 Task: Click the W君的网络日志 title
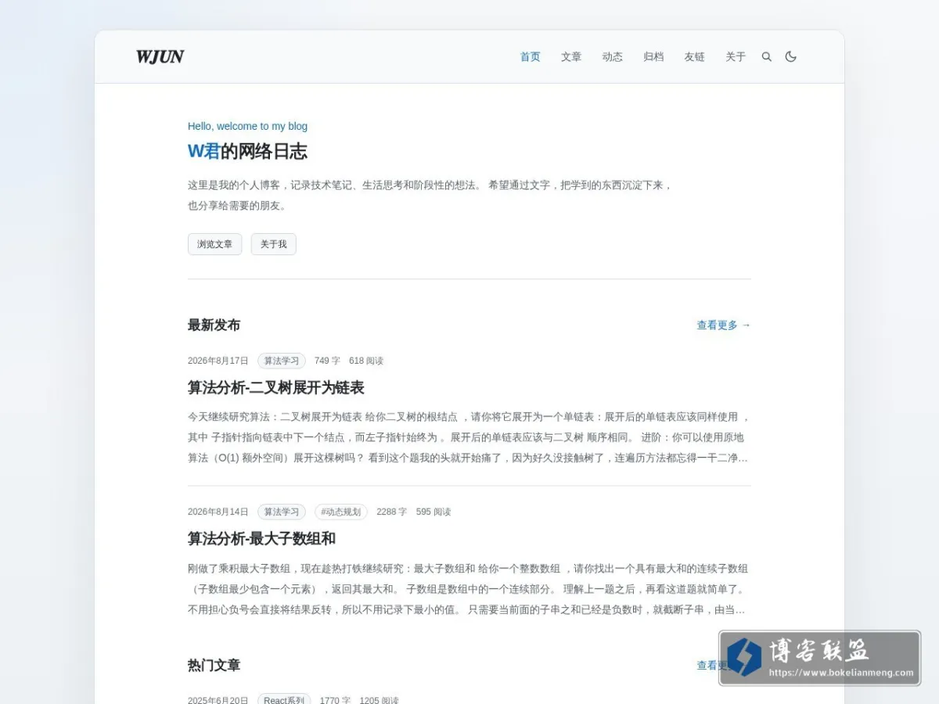(247, 151)
